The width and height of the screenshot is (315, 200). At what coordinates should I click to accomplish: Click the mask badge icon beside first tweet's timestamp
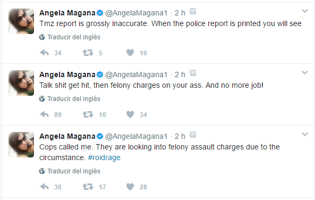(x=193, y=11)
